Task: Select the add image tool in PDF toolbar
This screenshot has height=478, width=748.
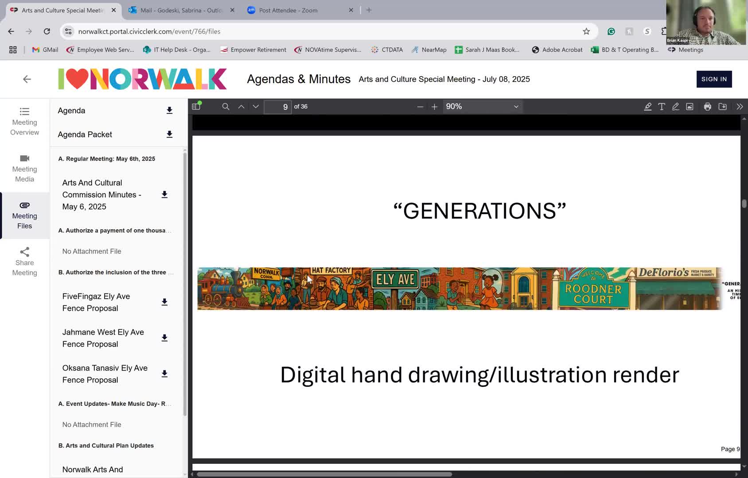Action: [690, 106]
